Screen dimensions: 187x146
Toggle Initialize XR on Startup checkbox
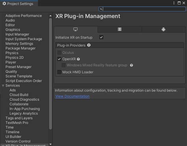coord(101,37)
